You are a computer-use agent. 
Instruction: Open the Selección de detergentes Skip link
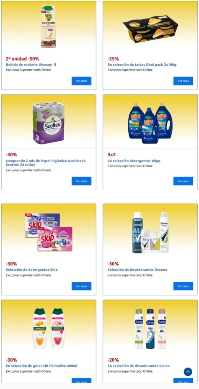(32, 270)
